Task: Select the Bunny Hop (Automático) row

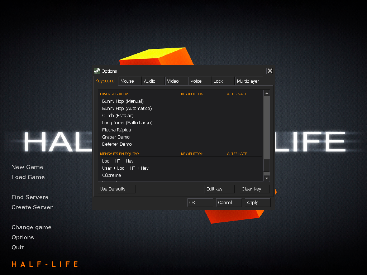Action: coord(180,108)
